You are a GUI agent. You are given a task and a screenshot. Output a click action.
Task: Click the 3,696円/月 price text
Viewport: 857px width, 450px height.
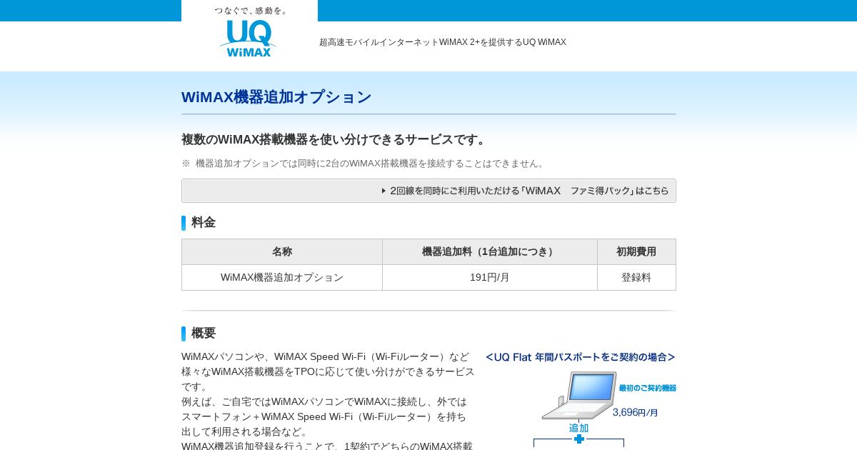(636, 412)
